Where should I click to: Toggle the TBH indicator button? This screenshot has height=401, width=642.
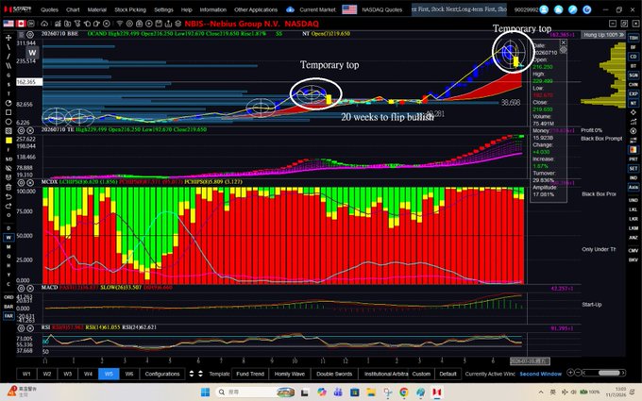pos(634,38)
